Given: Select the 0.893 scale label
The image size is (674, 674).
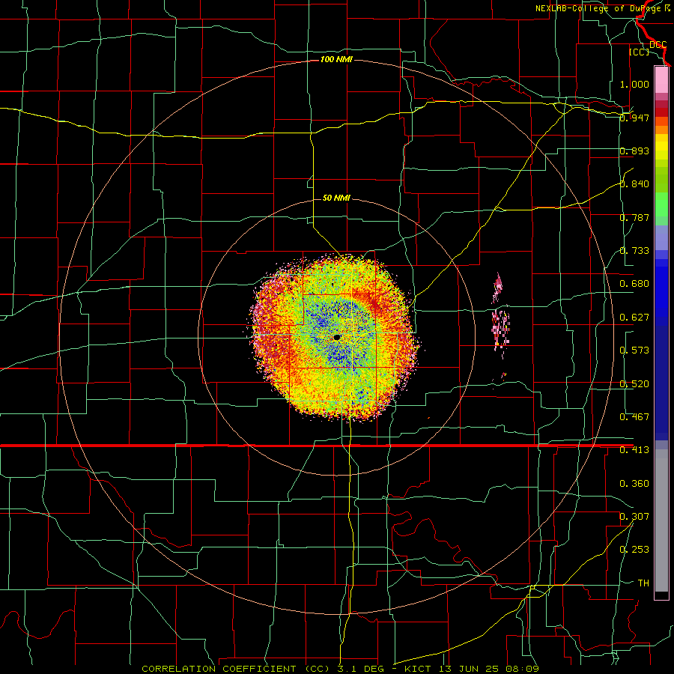Looking at the screenshot, I should (634, 151).
